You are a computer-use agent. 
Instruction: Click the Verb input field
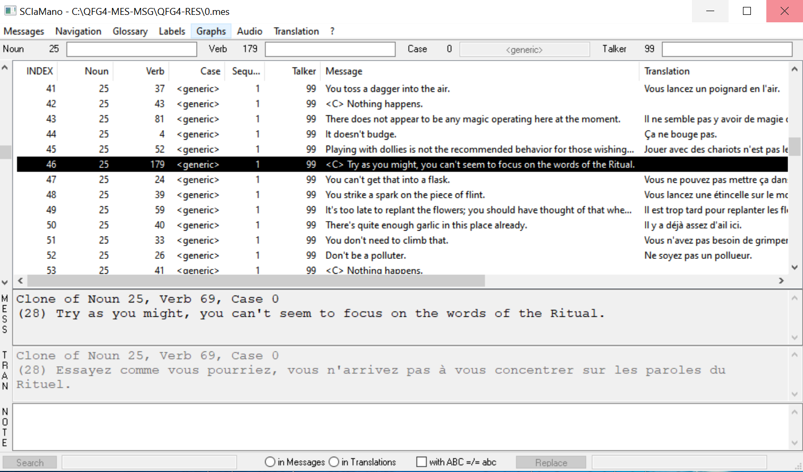[330, 49]
